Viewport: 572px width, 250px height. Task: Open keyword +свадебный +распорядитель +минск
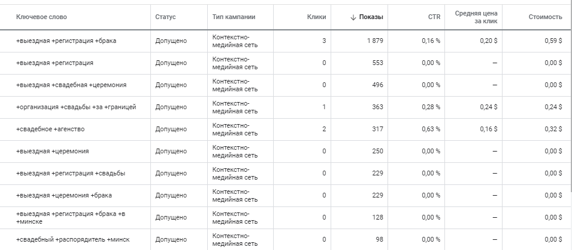[x=72, y=239]
